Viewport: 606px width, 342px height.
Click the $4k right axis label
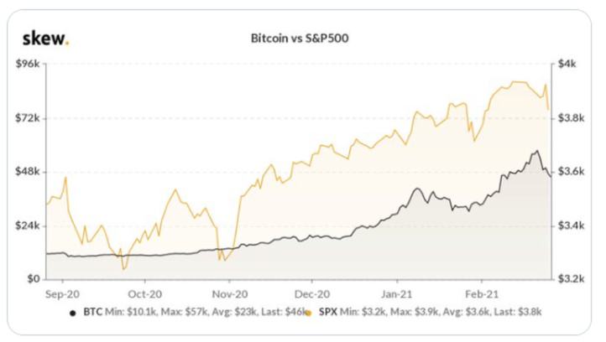(567, 64)
